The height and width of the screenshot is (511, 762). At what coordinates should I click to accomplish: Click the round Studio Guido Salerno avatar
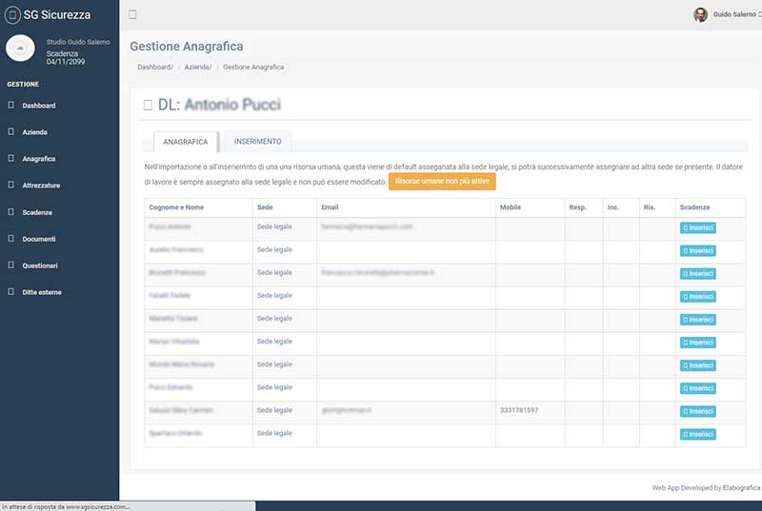click(20, 49)
